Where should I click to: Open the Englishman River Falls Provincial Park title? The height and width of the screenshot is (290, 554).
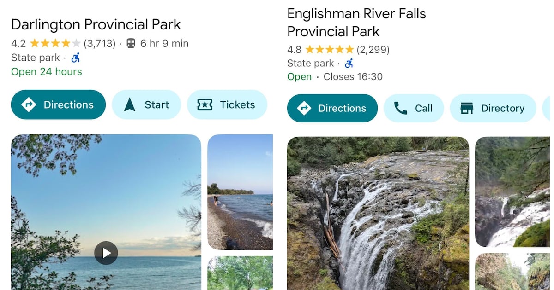[356, 23]
